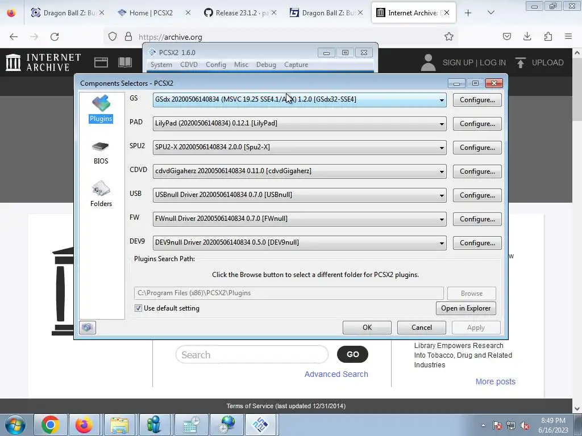Open the More posts link
582x436 pixels.
tap(496, 381)
